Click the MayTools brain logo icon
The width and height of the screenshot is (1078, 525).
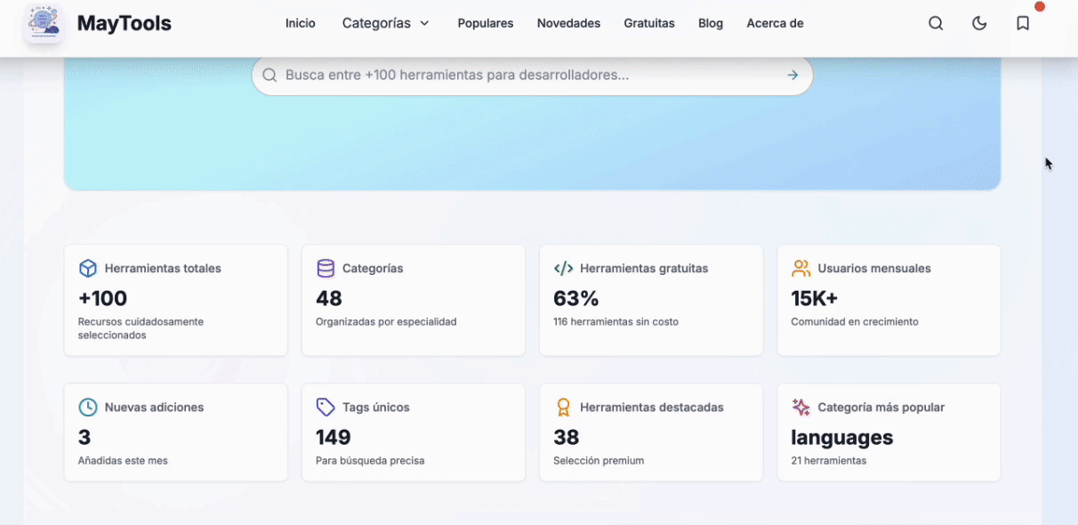pyautogui.click(x=43, y=23)
